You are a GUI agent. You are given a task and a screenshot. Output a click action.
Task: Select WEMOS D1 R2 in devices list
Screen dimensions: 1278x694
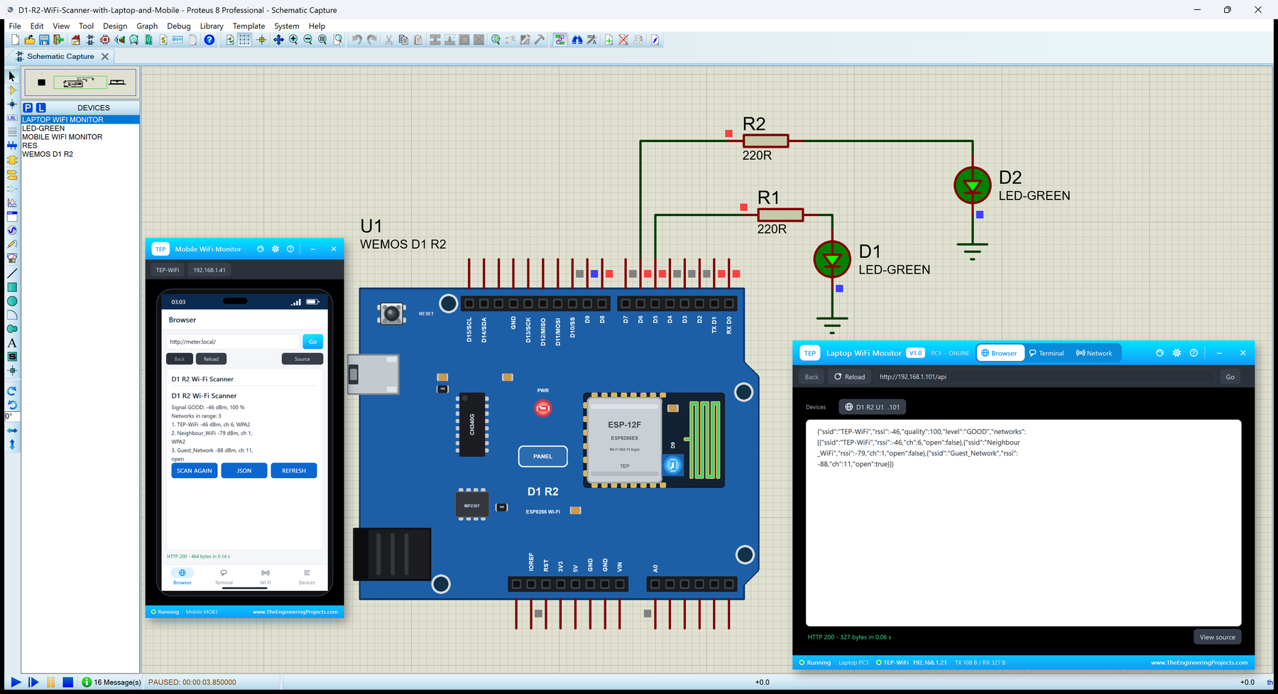[48, 154]
